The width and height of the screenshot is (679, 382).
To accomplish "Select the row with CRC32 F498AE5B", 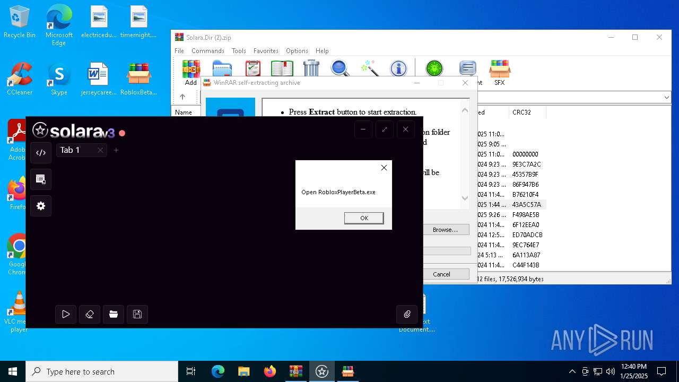I will click(512, 215).
